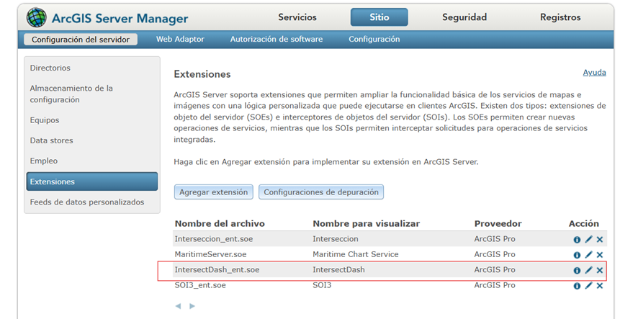Delete the SOI3_ent.soe extension
This screenshot has height=319, width=638.
pos(599,286)
